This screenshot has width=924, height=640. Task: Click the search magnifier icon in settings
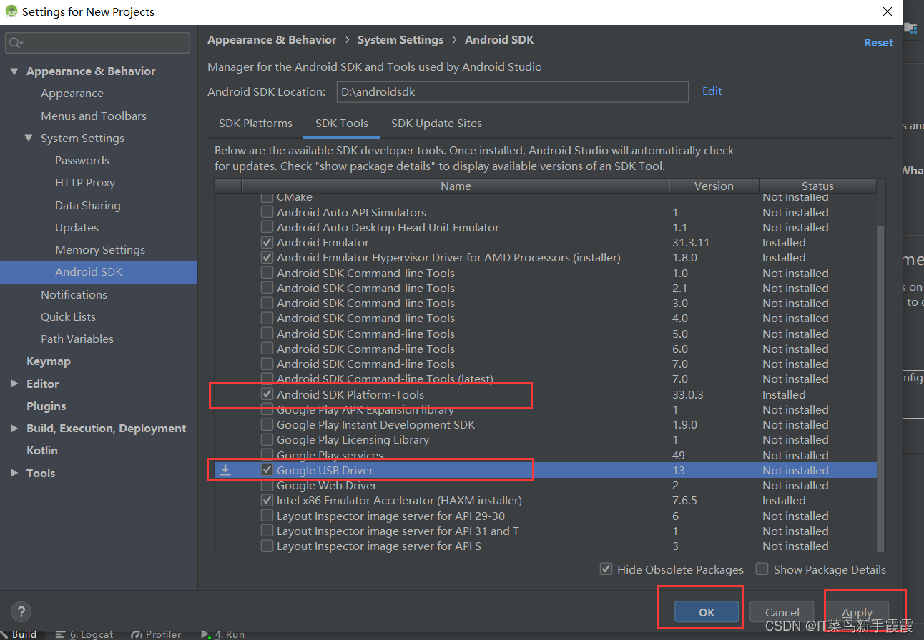pos(15,43)
